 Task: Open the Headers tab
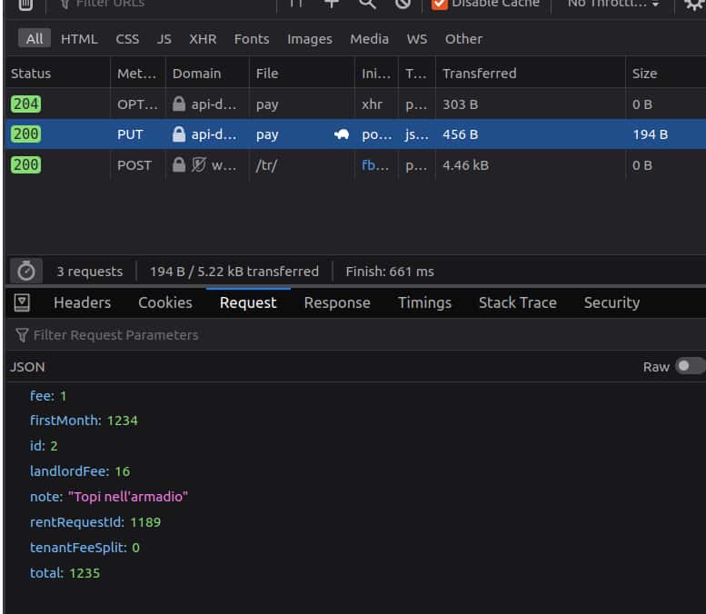tap(82, 302)
